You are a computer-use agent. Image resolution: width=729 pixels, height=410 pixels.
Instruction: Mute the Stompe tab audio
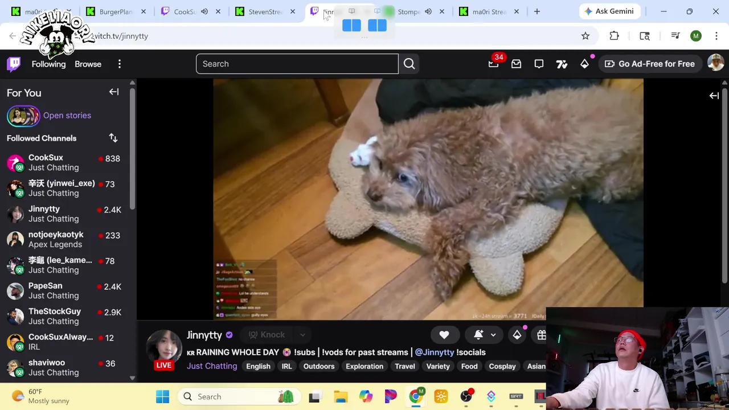tap(428, 11)
